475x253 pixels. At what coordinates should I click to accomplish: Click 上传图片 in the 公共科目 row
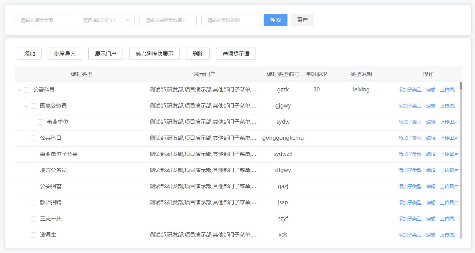click(449, 138)
